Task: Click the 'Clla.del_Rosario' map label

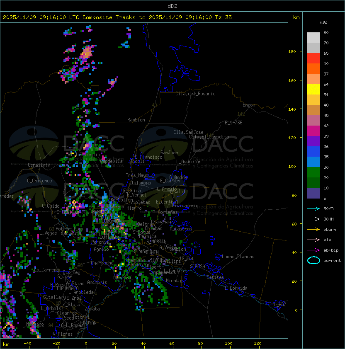Action: (x=195, y=94)
